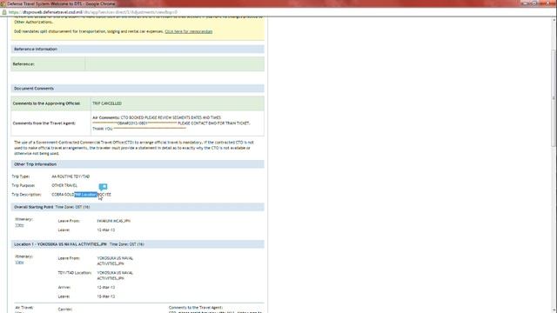This screenshot has height=313, width=557.
Task: Click the vertical page scrollbar thumb
Action: coord(554,97)
